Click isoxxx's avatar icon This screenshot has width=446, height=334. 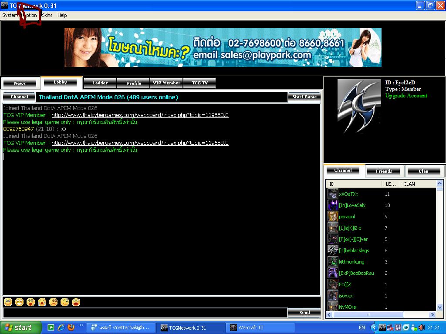(333, 296)
